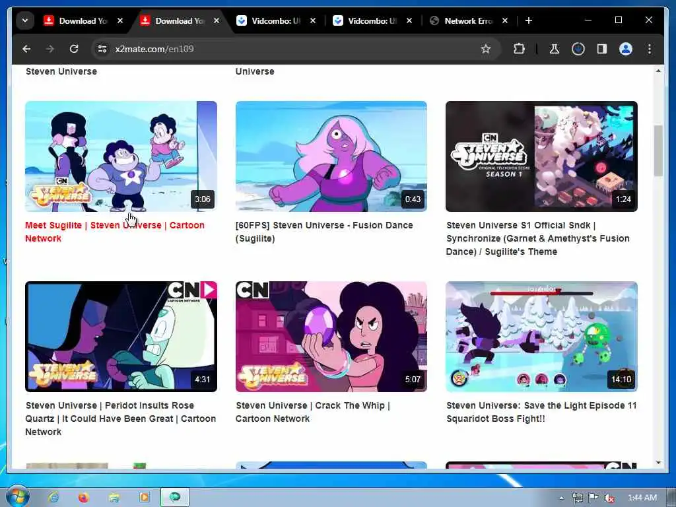This screenshot has height=507, width=676.
Task: View site information icon in address bar
Action: coord(102,49)
